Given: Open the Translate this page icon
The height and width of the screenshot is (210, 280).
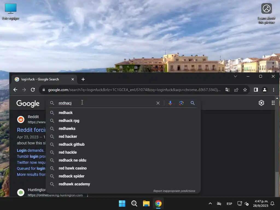Looking at the screenshot, I should (227, 90).
